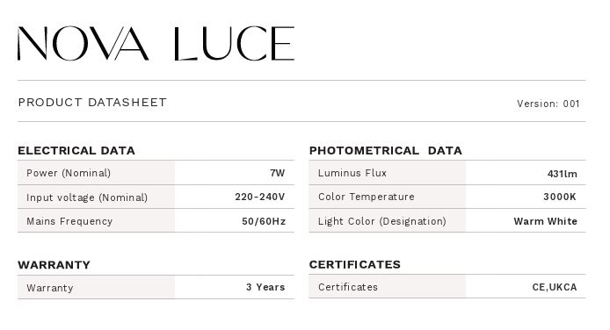Click the Version: 001 label

(x=548, y=104)
